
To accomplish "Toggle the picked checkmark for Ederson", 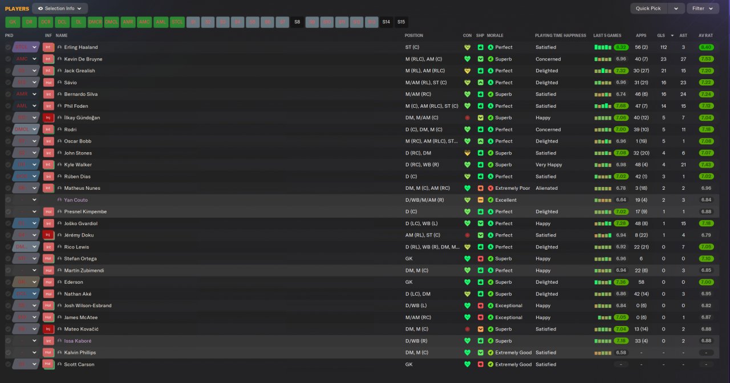I will pyautogui.click(x=8, y=282).
